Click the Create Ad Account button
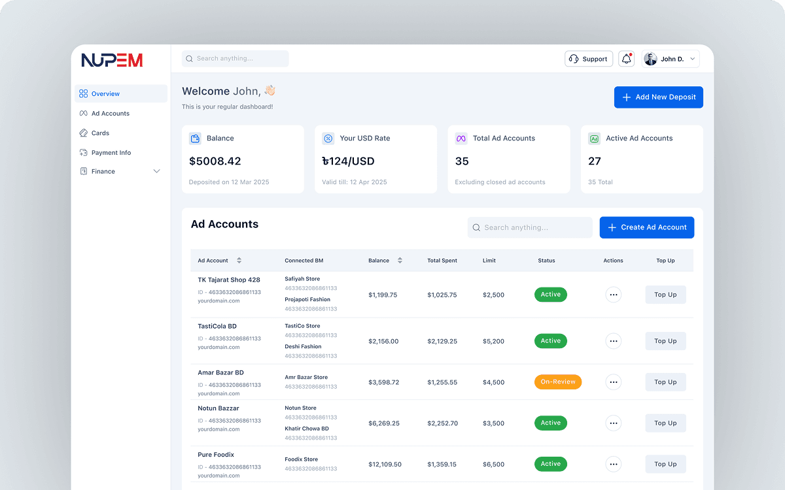 click(646, 227)
